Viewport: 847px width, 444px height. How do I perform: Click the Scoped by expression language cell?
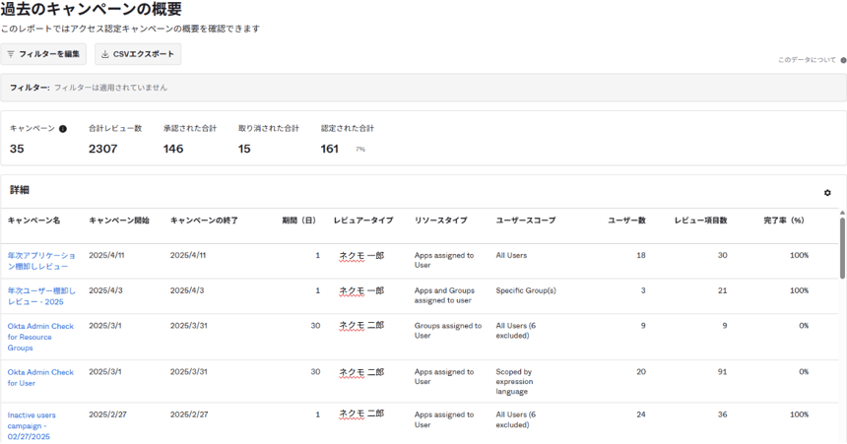514,381
